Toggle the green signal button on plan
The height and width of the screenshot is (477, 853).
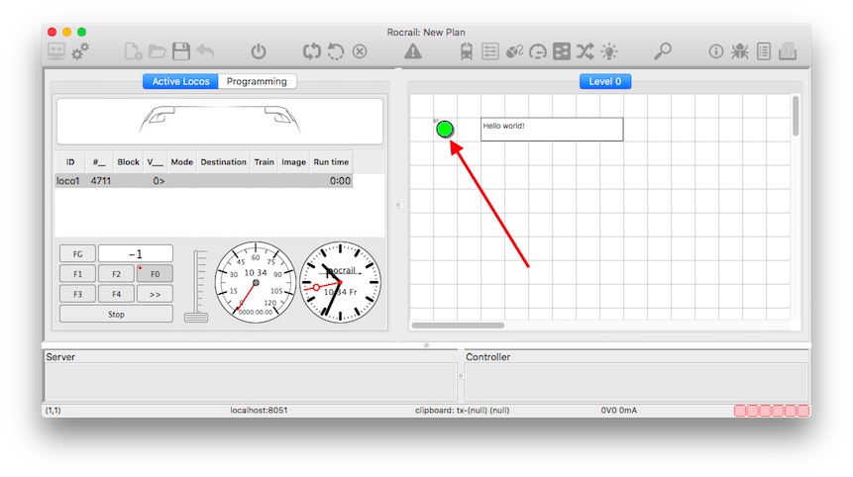coord(445,129)
